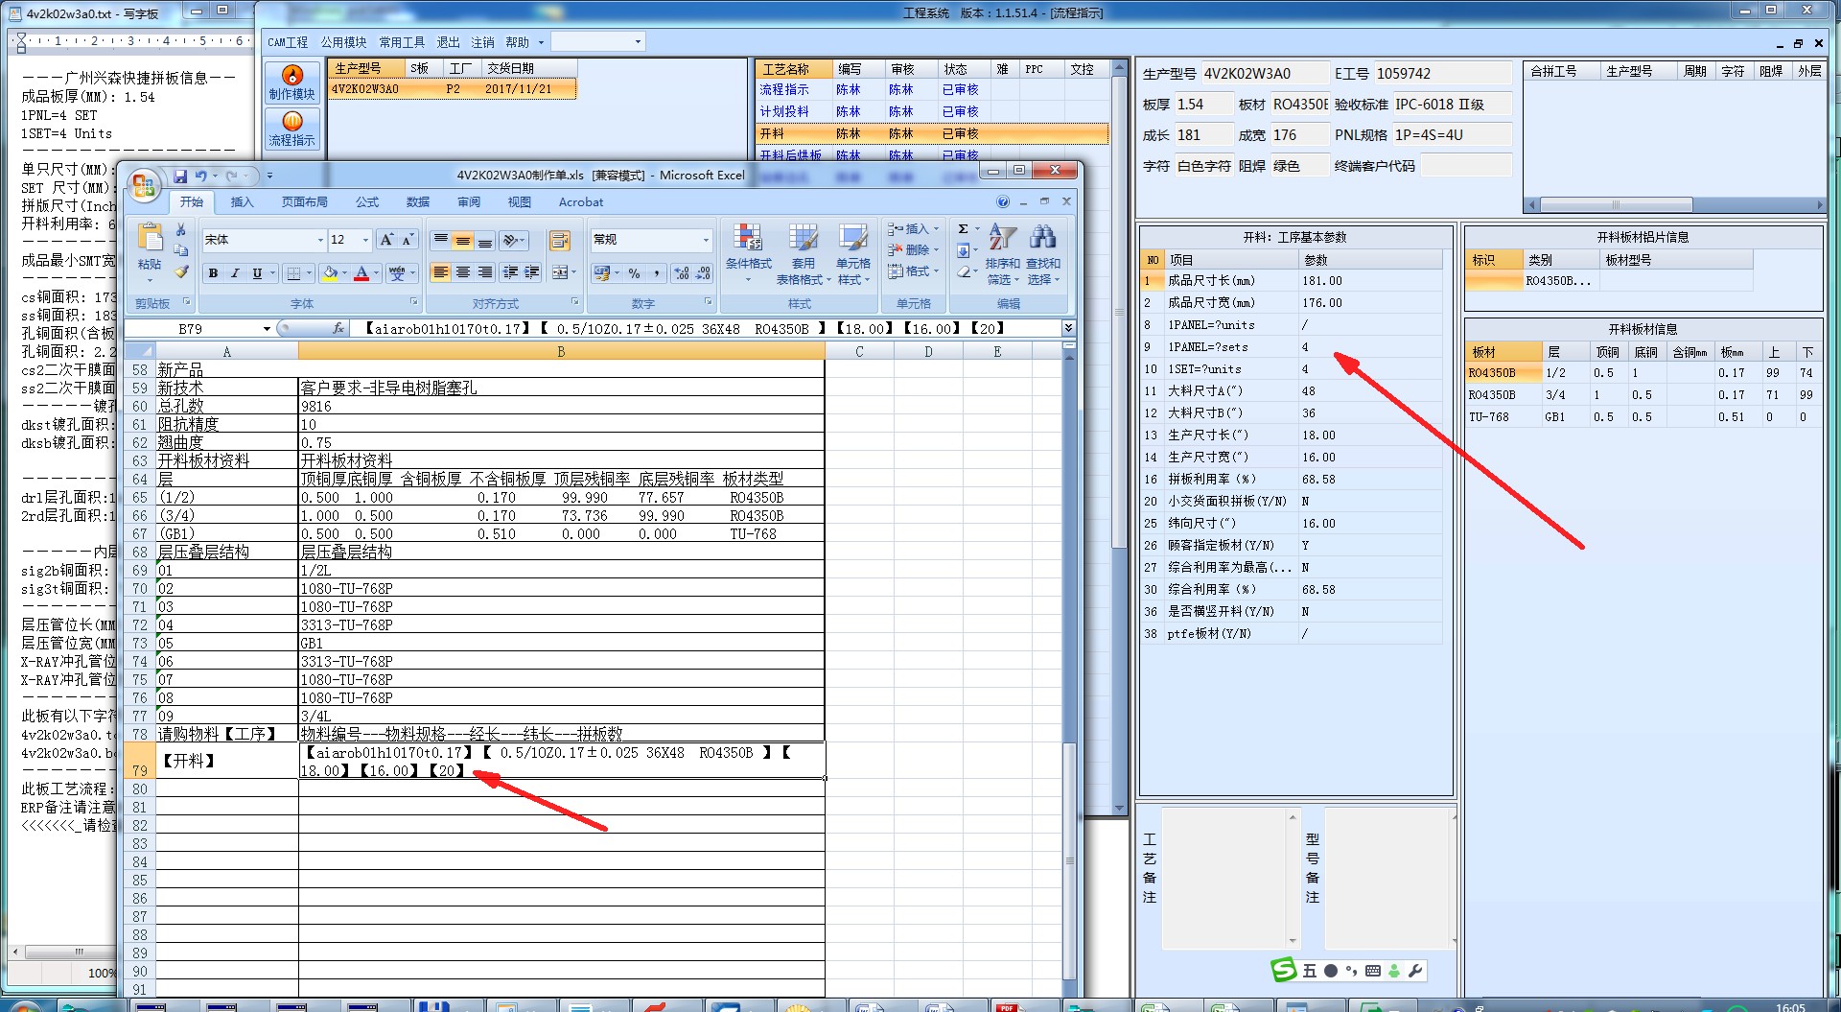Screen dimensions: 1841x1012
Task: Merge and center cells icon
Action: pyautogui.click(x=560, y=273)
